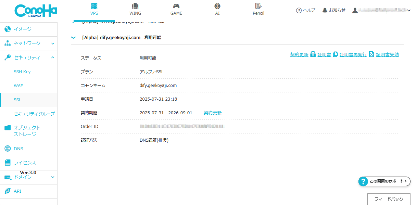
Task: Click the Pencil document icon
Action: [258, 6]
